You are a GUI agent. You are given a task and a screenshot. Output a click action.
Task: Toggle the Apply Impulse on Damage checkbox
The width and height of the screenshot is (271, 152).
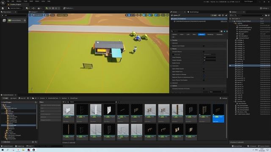[x=204, y=74]
